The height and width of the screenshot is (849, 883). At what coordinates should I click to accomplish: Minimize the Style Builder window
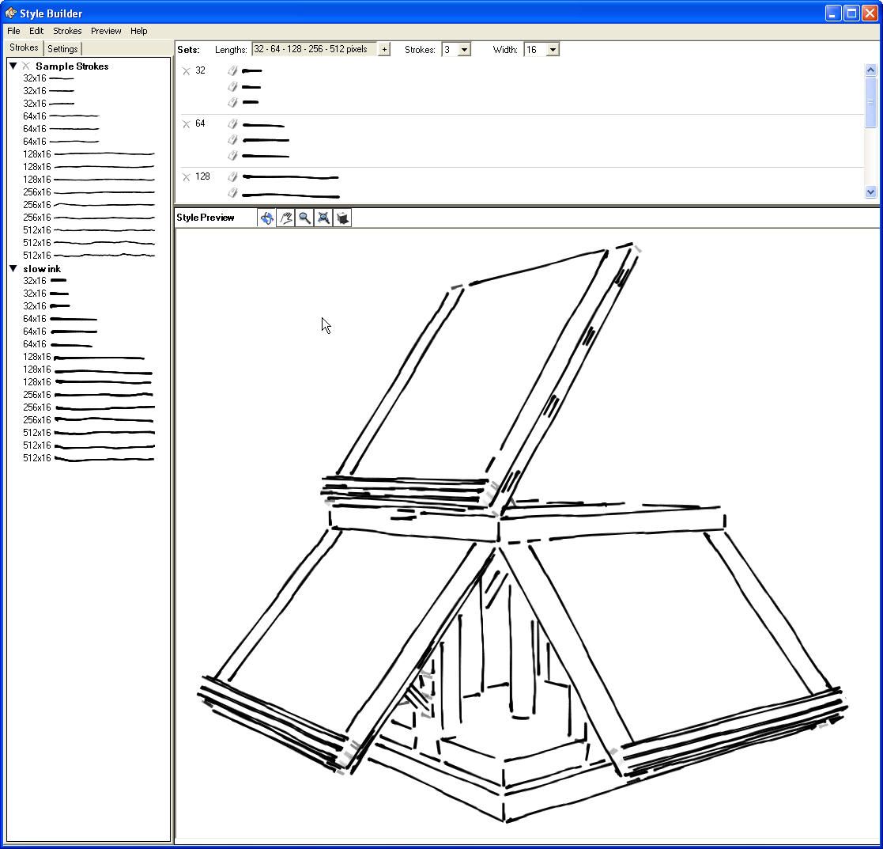833,13
